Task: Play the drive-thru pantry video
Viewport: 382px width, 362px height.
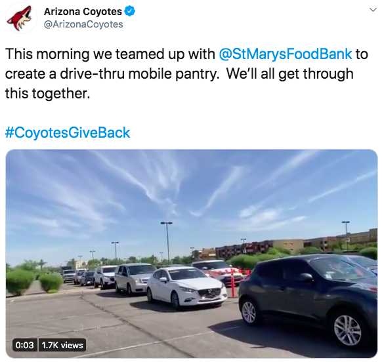Action: click(x=192, y=253)
